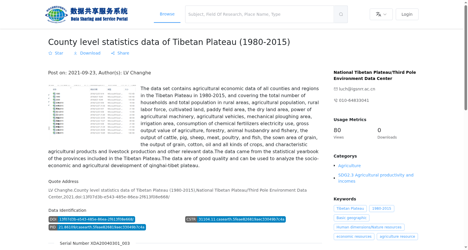468x250 pixels.
Task: Click the 80 Views metric
Action: click(339, 133)
